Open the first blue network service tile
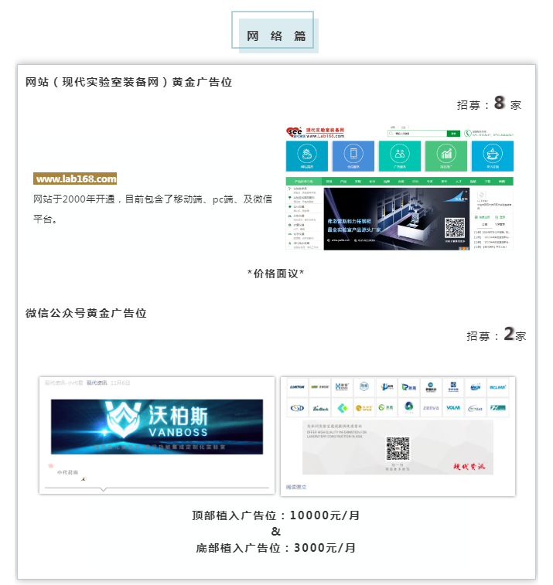The height and width of the screenshot is (585, 553). (306, 155)
